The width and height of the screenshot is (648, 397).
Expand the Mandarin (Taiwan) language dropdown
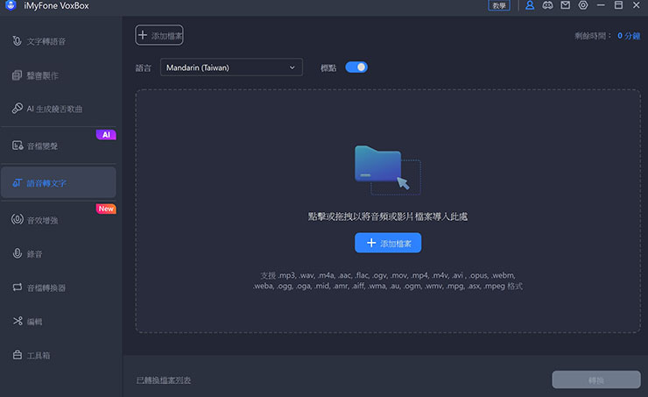point(231,67)
